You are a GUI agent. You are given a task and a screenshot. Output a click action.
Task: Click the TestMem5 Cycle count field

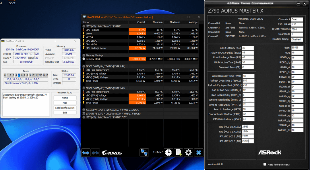click(69, 79)
